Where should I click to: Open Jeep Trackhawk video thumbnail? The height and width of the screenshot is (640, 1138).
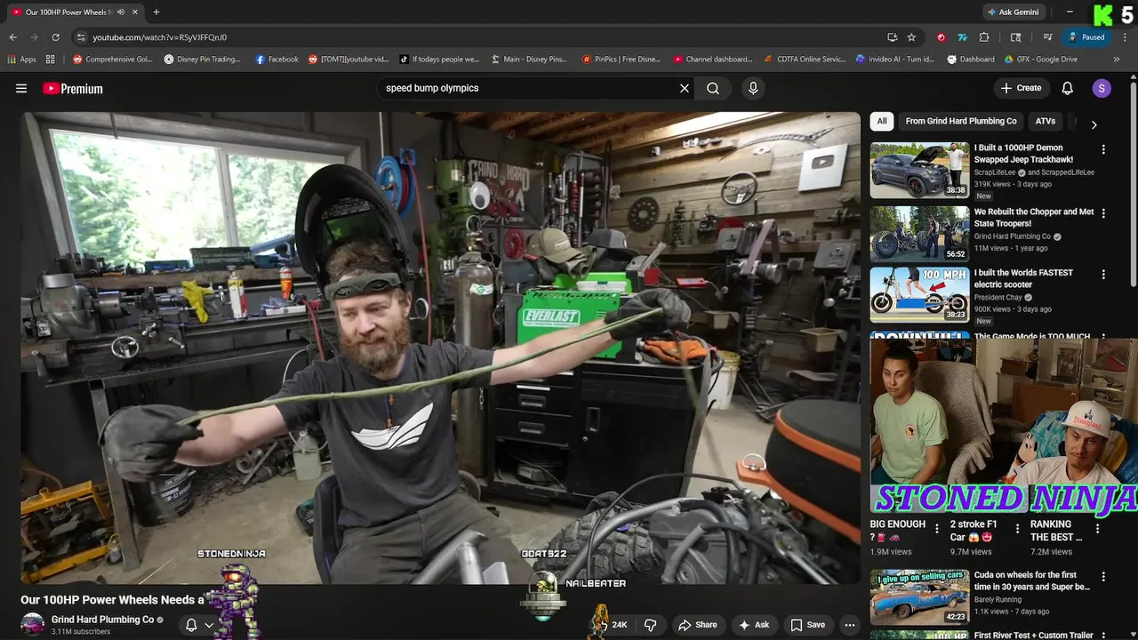919,170
